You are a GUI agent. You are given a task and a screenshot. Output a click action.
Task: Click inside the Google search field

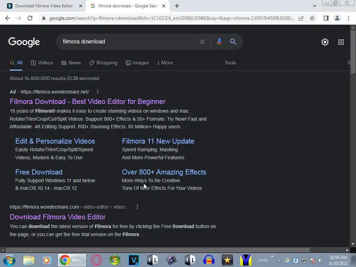129,42
